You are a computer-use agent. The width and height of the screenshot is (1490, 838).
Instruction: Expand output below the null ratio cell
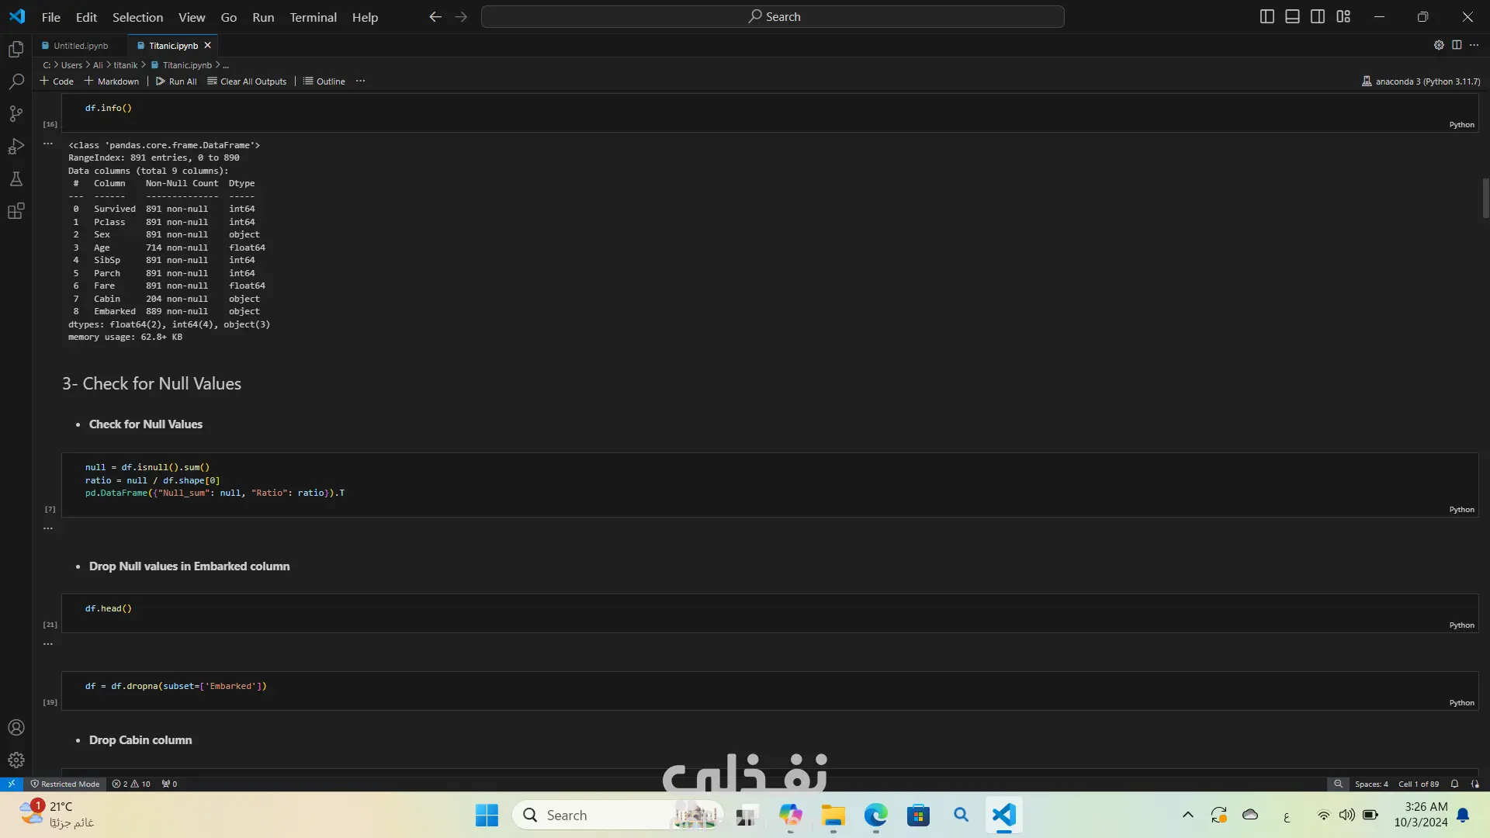coord(48,528)
